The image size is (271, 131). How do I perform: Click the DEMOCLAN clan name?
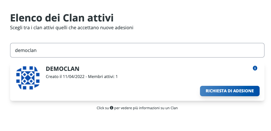tap(63, 69)
